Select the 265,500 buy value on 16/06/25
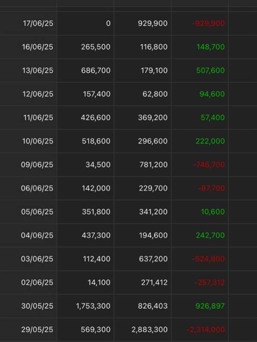257x342 pixels. 96,47
